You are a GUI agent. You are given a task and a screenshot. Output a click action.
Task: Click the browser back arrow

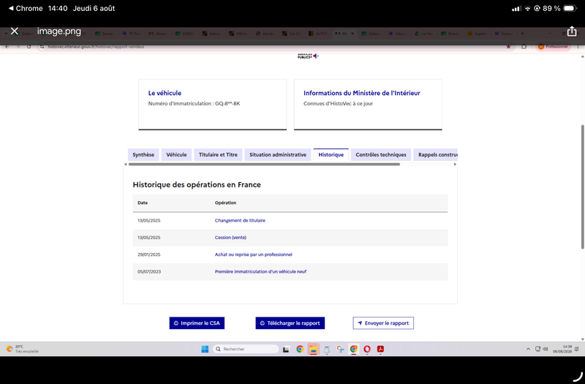(7, 47)
